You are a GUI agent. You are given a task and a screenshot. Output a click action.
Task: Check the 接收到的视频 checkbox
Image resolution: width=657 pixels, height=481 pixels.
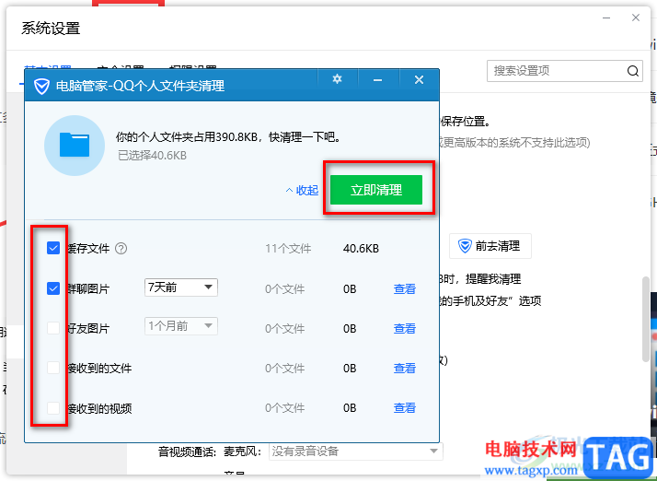pyautogui.click(x=53, y=407)
